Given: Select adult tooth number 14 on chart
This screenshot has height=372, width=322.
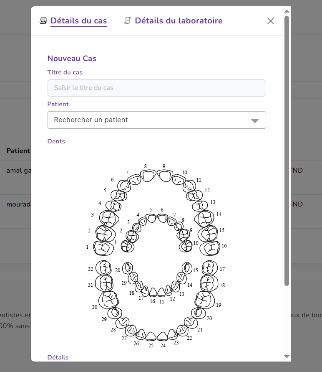Looking at the screenshot, I should click(x=205, y=218).
